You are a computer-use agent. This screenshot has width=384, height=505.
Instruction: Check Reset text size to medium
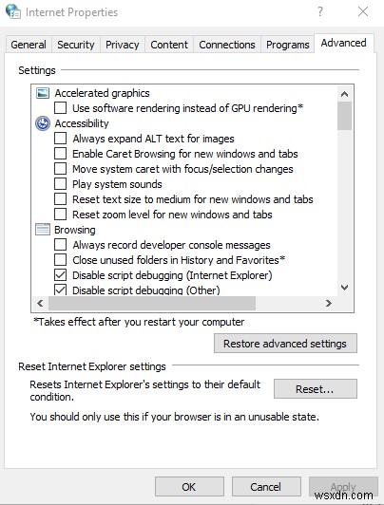click(x=60, y=199)
